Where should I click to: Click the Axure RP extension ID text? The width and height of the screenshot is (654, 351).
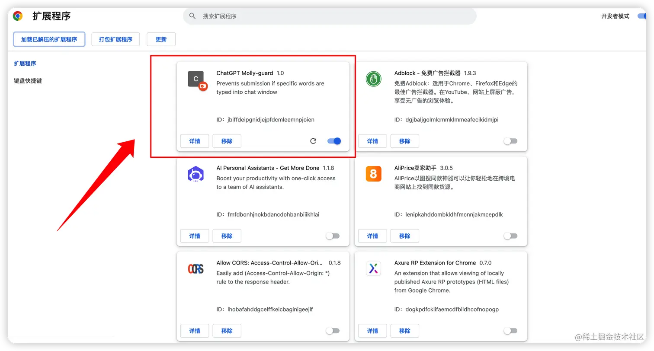(x=446, y=310)
